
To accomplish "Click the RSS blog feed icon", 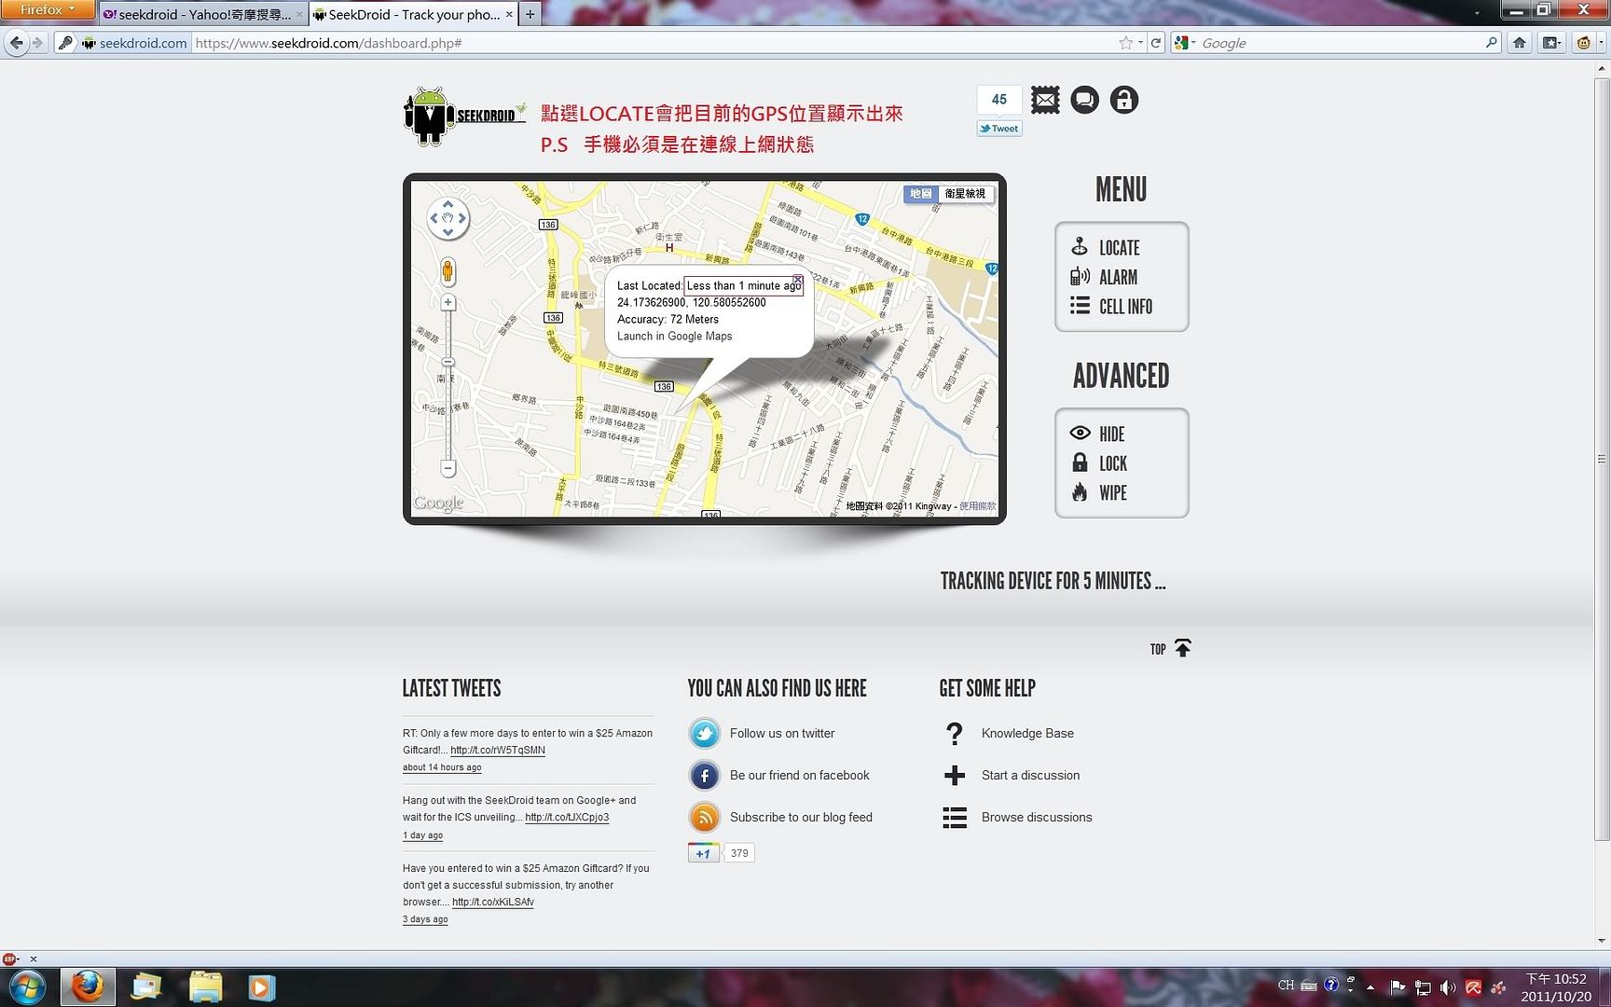I will tap(704, 818).
